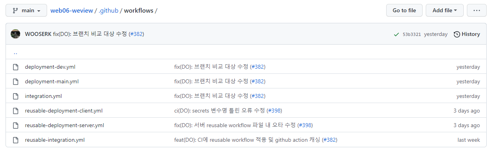
Task: Open the .github breadcrumb folder
Action: [108, 11]
